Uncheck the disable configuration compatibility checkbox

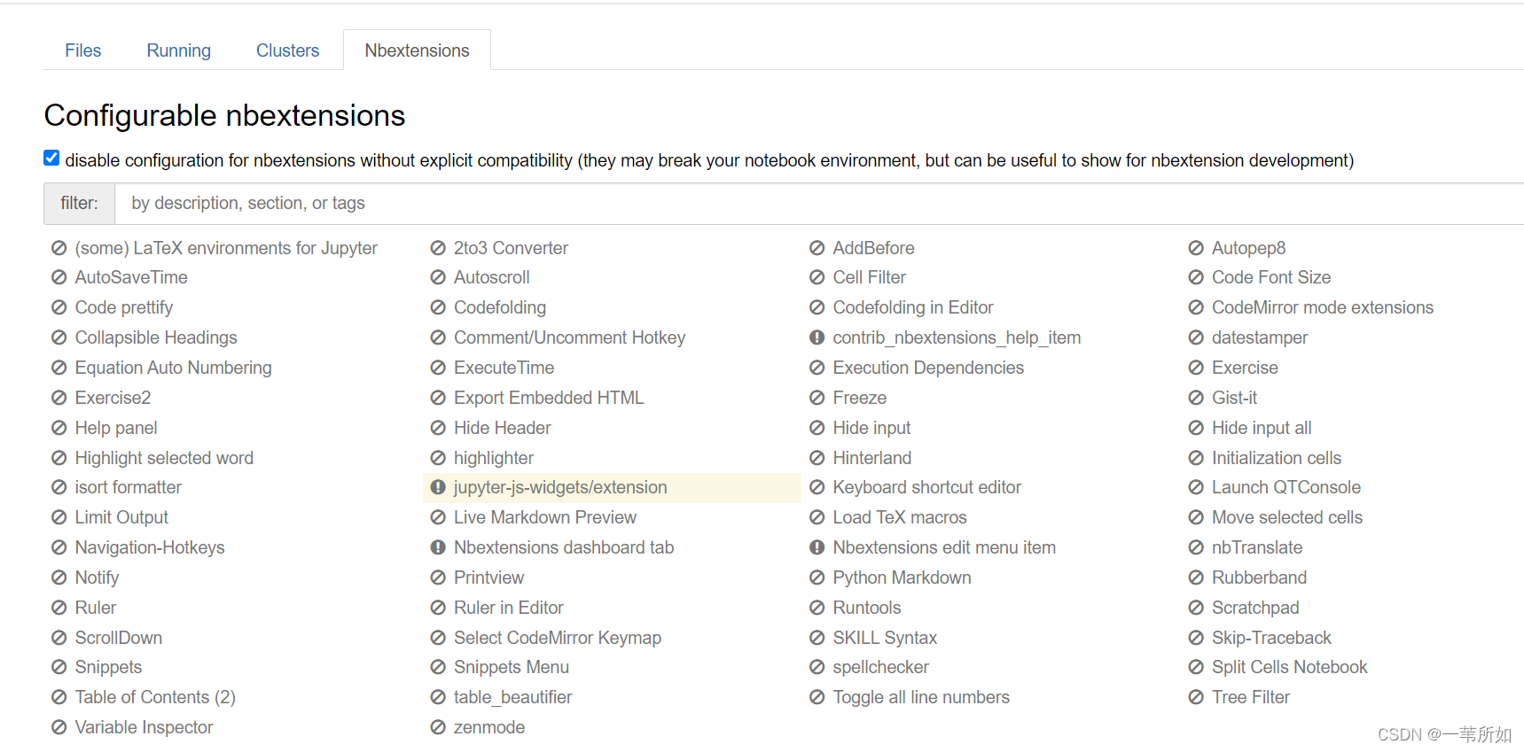coord(51,159)
